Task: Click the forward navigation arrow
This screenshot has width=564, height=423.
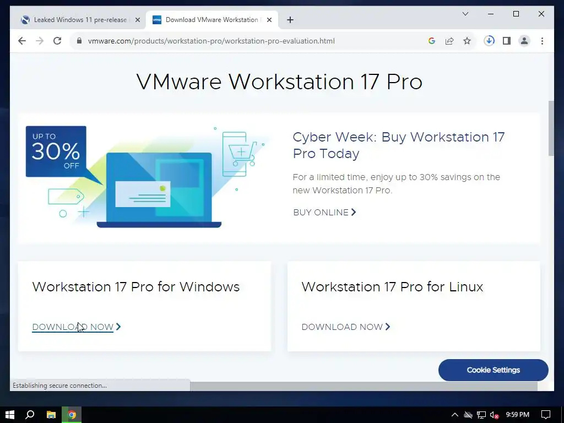Action: tap(40, 41)
